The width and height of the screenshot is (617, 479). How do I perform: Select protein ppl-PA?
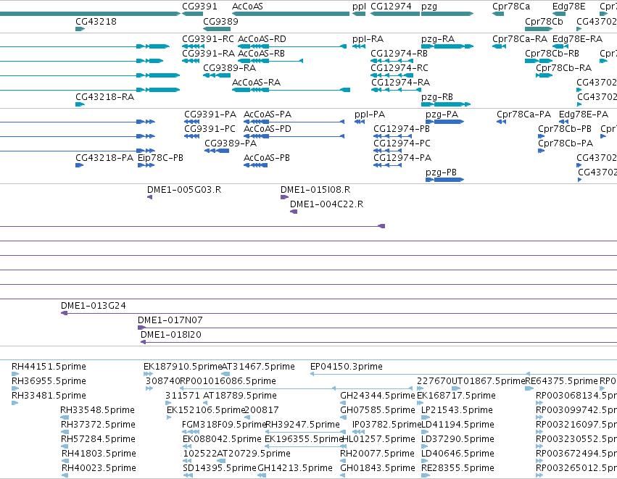(370, 114)
